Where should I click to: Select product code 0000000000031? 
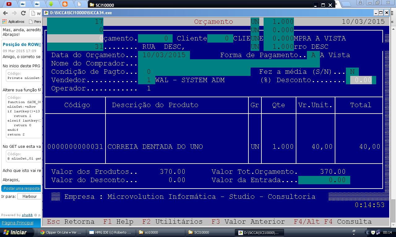click(75, 147)
